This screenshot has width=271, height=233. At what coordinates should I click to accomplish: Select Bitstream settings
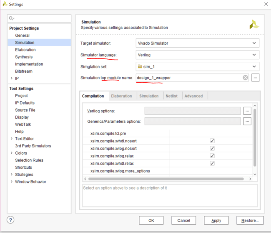24,71
